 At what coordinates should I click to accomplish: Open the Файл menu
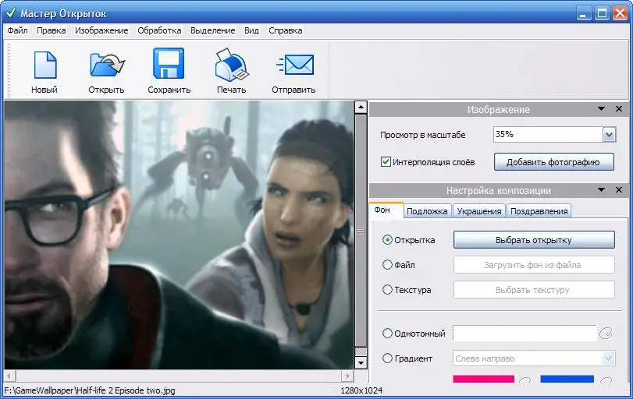[x=17, y=30]
